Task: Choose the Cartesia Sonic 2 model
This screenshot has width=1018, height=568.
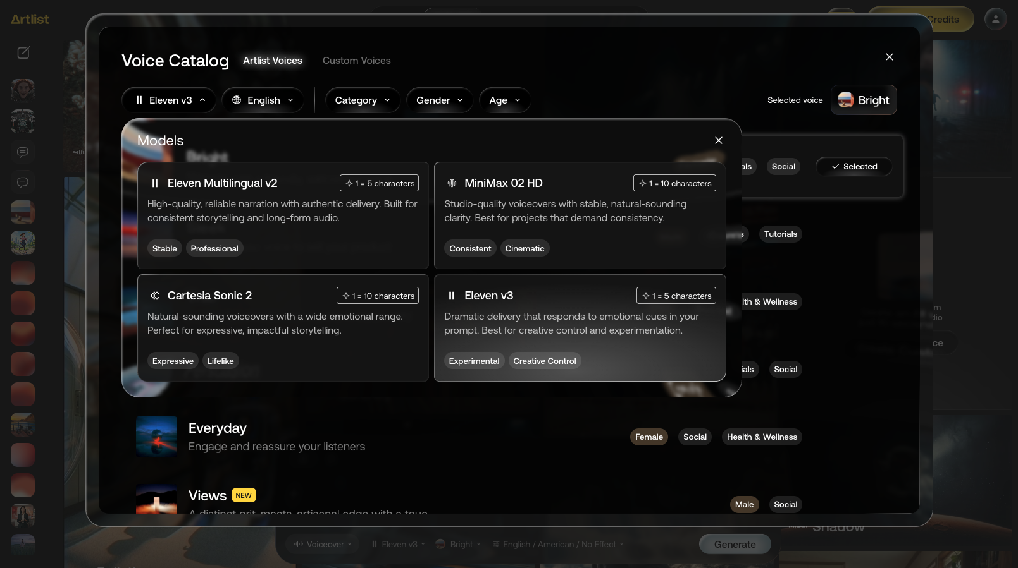Action: coord(283,328)
